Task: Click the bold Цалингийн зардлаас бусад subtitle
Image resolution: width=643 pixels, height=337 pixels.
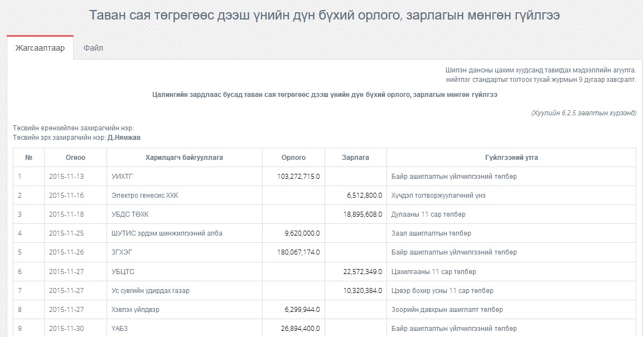Action: pos(325,95)
